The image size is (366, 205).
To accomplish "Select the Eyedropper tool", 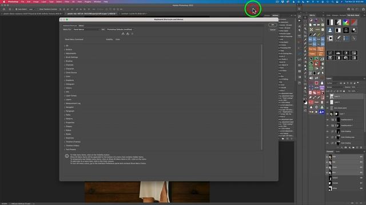I will (x=305, y=40).
